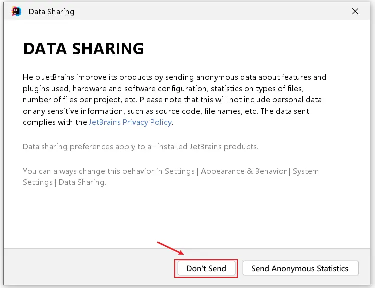Screen dimensions: 375x288
Task: Click the "Help JetBrains improve its products" line
Action: point(174,77)
